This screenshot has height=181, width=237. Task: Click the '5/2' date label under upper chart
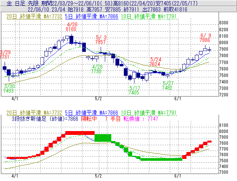point(98,99)
